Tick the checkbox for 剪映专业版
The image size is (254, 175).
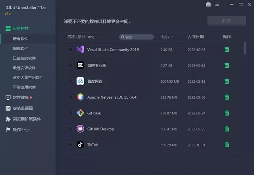coord(70,65)
